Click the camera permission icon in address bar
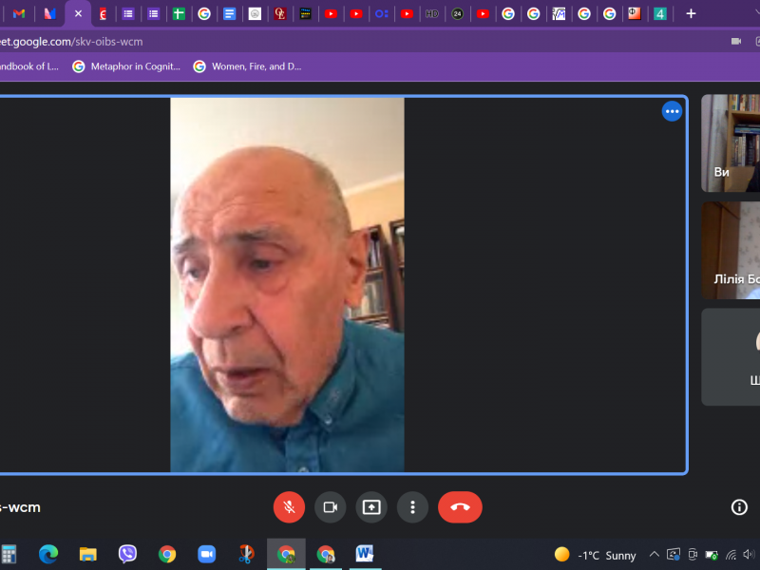Viewport: 760px width, 570px height. [x=735, y=42]
